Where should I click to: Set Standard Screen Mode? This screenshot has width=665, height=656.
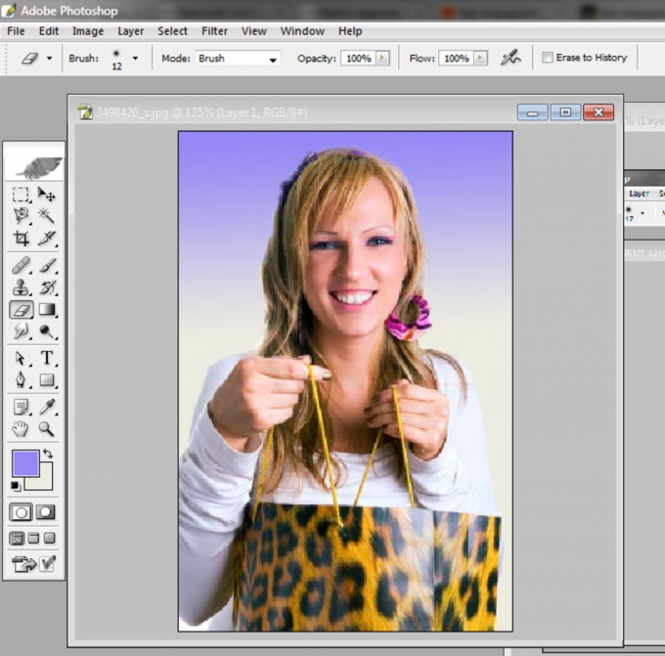click(17, 539)
